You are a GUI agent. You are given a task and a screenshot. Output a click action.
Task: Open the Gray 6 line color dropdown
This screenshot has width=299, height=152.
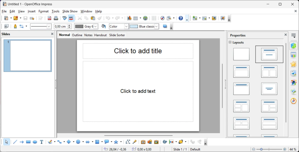pos(96,27)
